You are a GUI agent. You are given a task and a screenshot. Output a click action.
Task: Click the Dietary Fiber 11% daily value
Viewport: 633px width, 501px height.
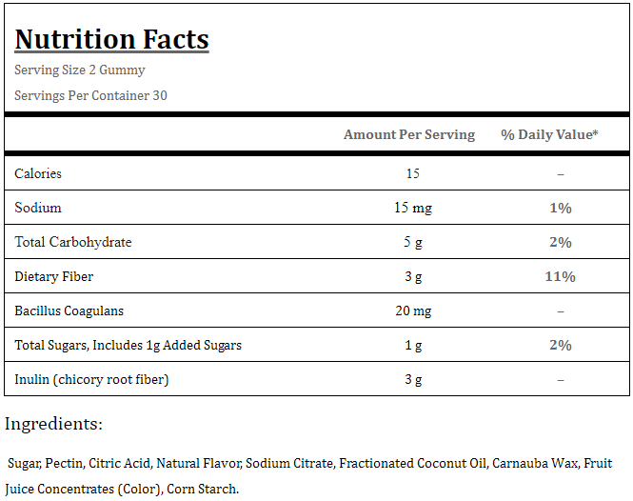tap(560, 277)
